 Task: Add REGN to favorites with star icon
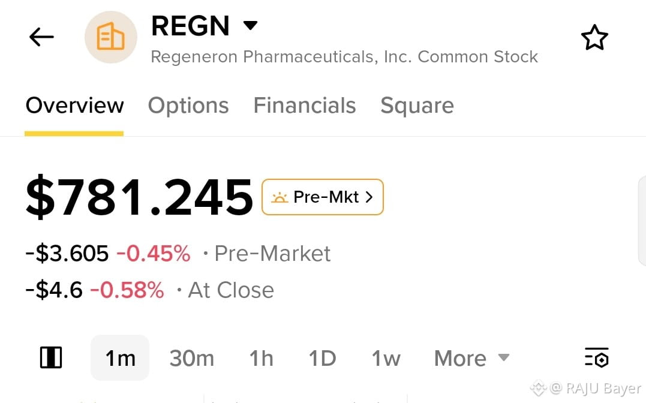click(x=594, y=38)
